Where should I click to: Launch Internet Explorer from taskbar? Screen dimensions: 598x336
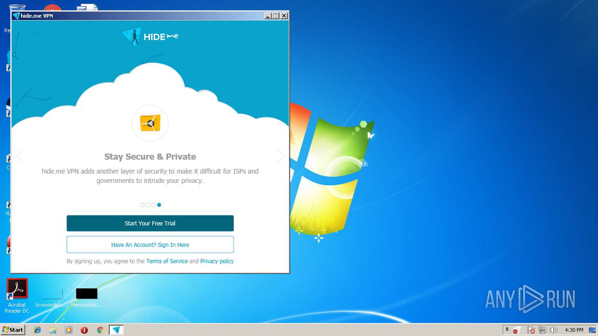pos(37,330)
